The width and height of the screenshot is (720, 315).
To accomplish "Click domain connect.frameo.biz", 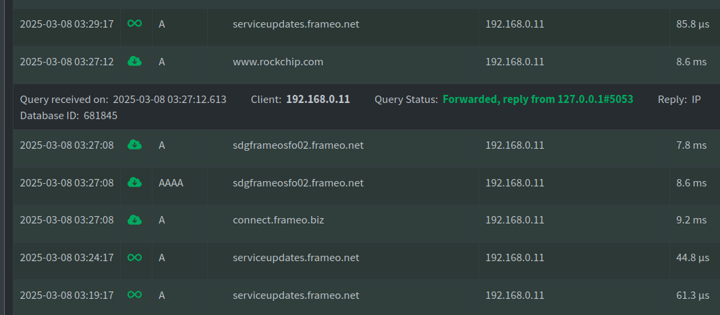I will pyautogui.click(x=278, y=220).
